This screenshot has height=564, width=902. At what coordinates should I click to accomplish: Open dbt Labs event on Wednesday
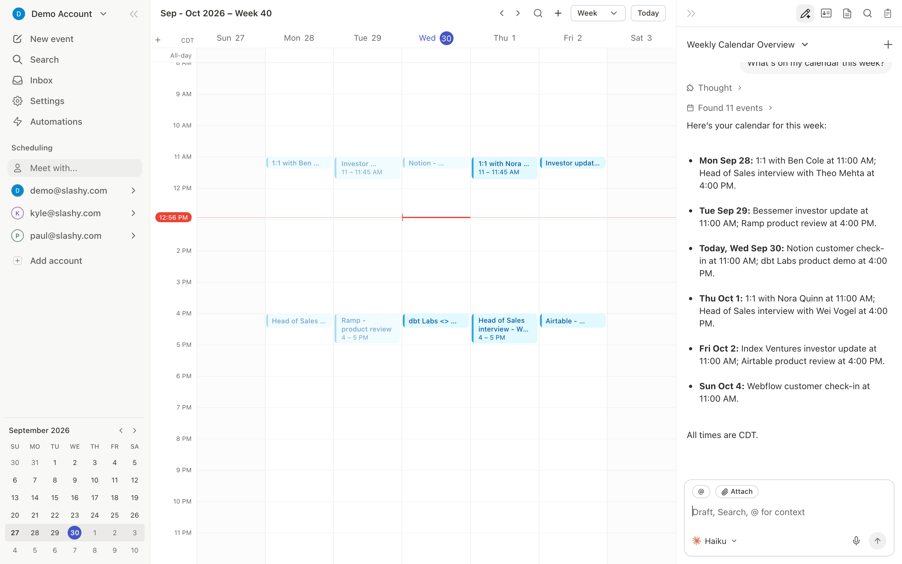(x=436, y=321)
